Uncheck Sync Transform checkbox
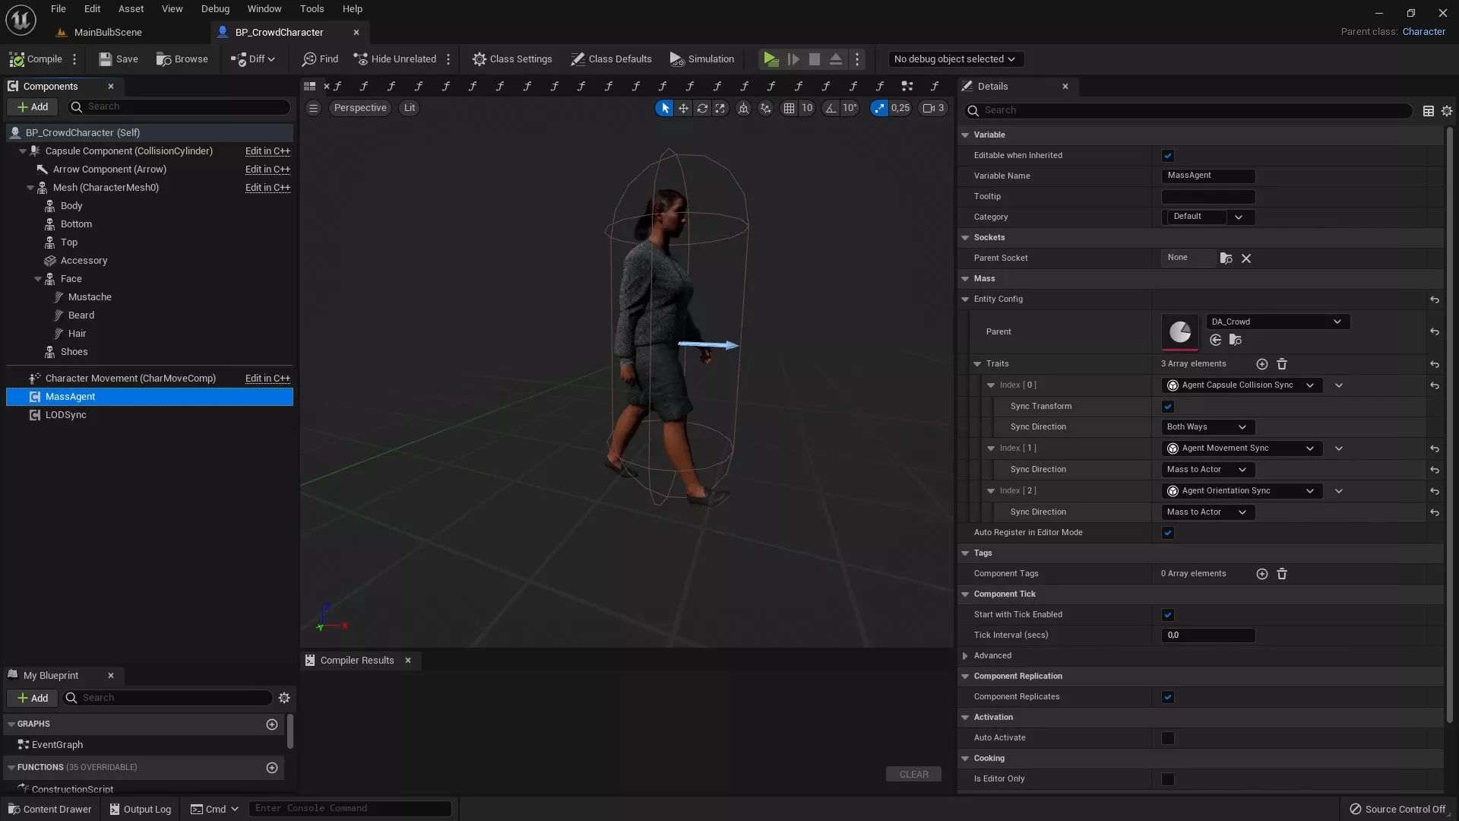This screenshot has height=821, width=1459. (x=1167, y=407)
